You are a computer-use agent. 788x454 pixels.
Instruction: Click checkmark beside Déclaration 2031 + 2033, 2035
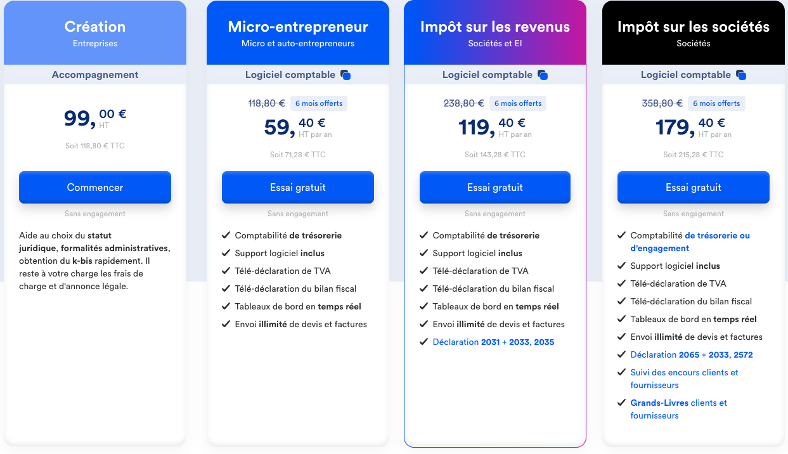(x=423, y=342)
